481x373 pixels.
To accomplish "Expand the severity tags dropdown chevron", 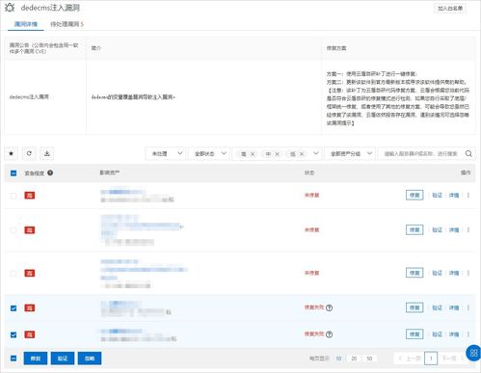I will point(316,153).
